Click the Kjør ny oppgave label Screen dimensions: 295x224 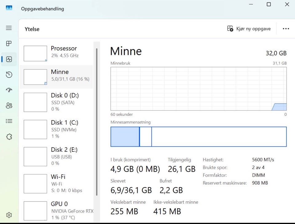tap(254, 29)
